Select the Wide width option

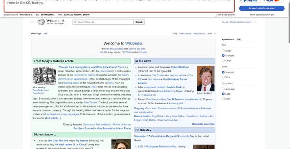click(x=223, y=77)
